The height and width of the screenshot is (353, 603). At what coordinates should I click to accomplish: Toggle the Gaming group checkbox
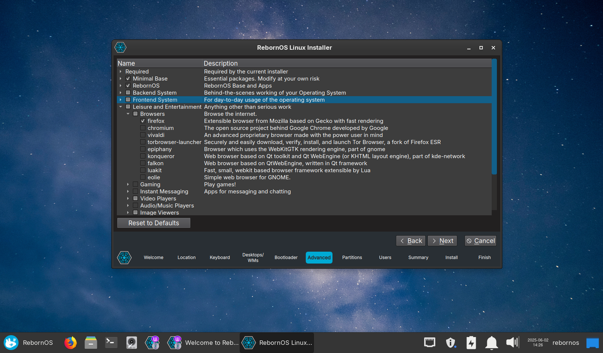pos(135,184)
